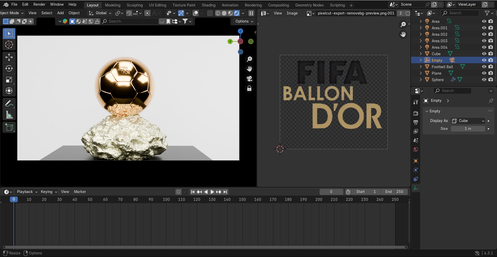Screen dimensions: 497x257
Task: Open the File menu
Action: [14, 4]
